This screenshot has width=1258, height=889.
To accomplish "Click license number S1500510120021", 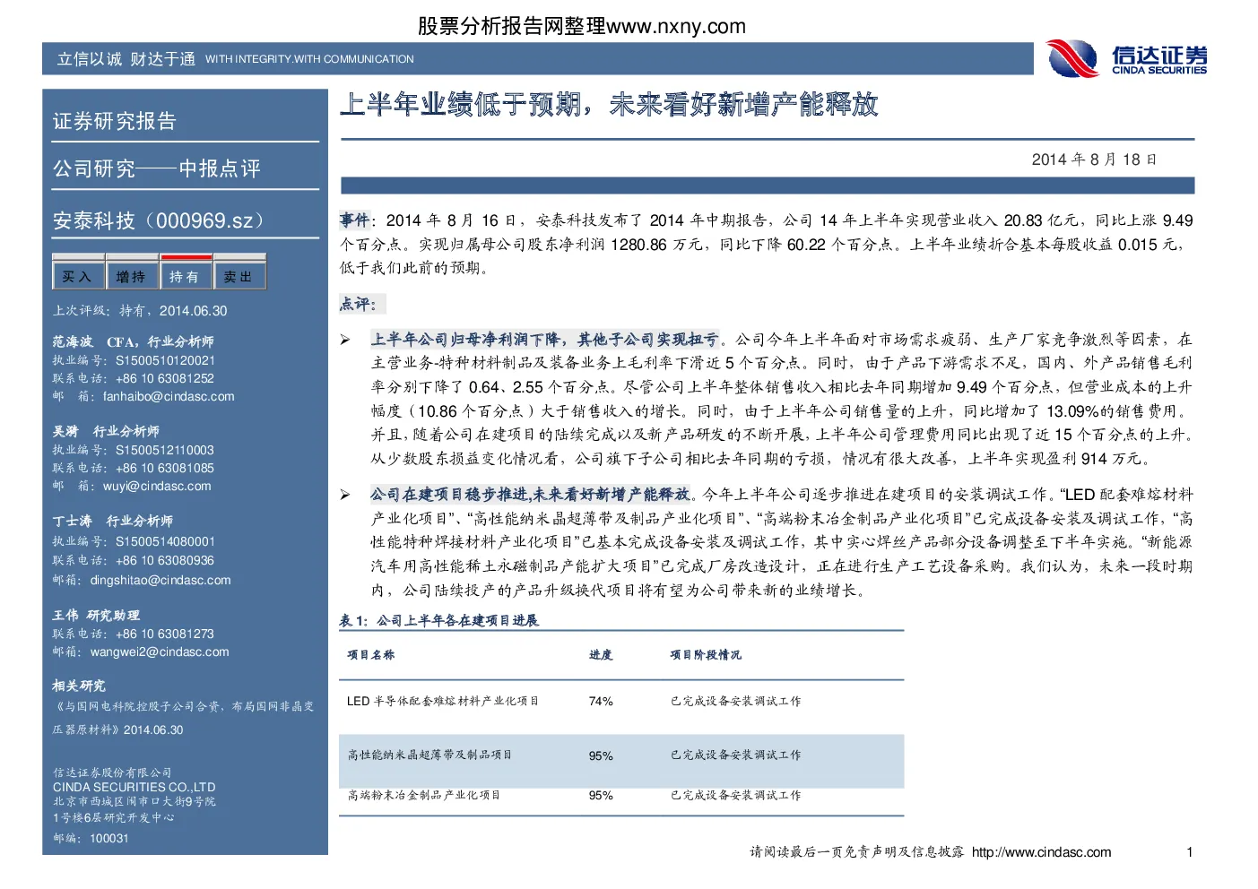I will pyautogui.click(x=165, y=360).
